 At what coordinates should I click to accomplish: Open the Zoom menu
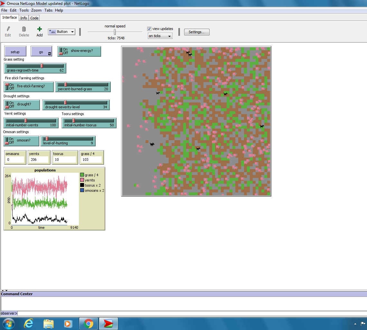point(36,10)
